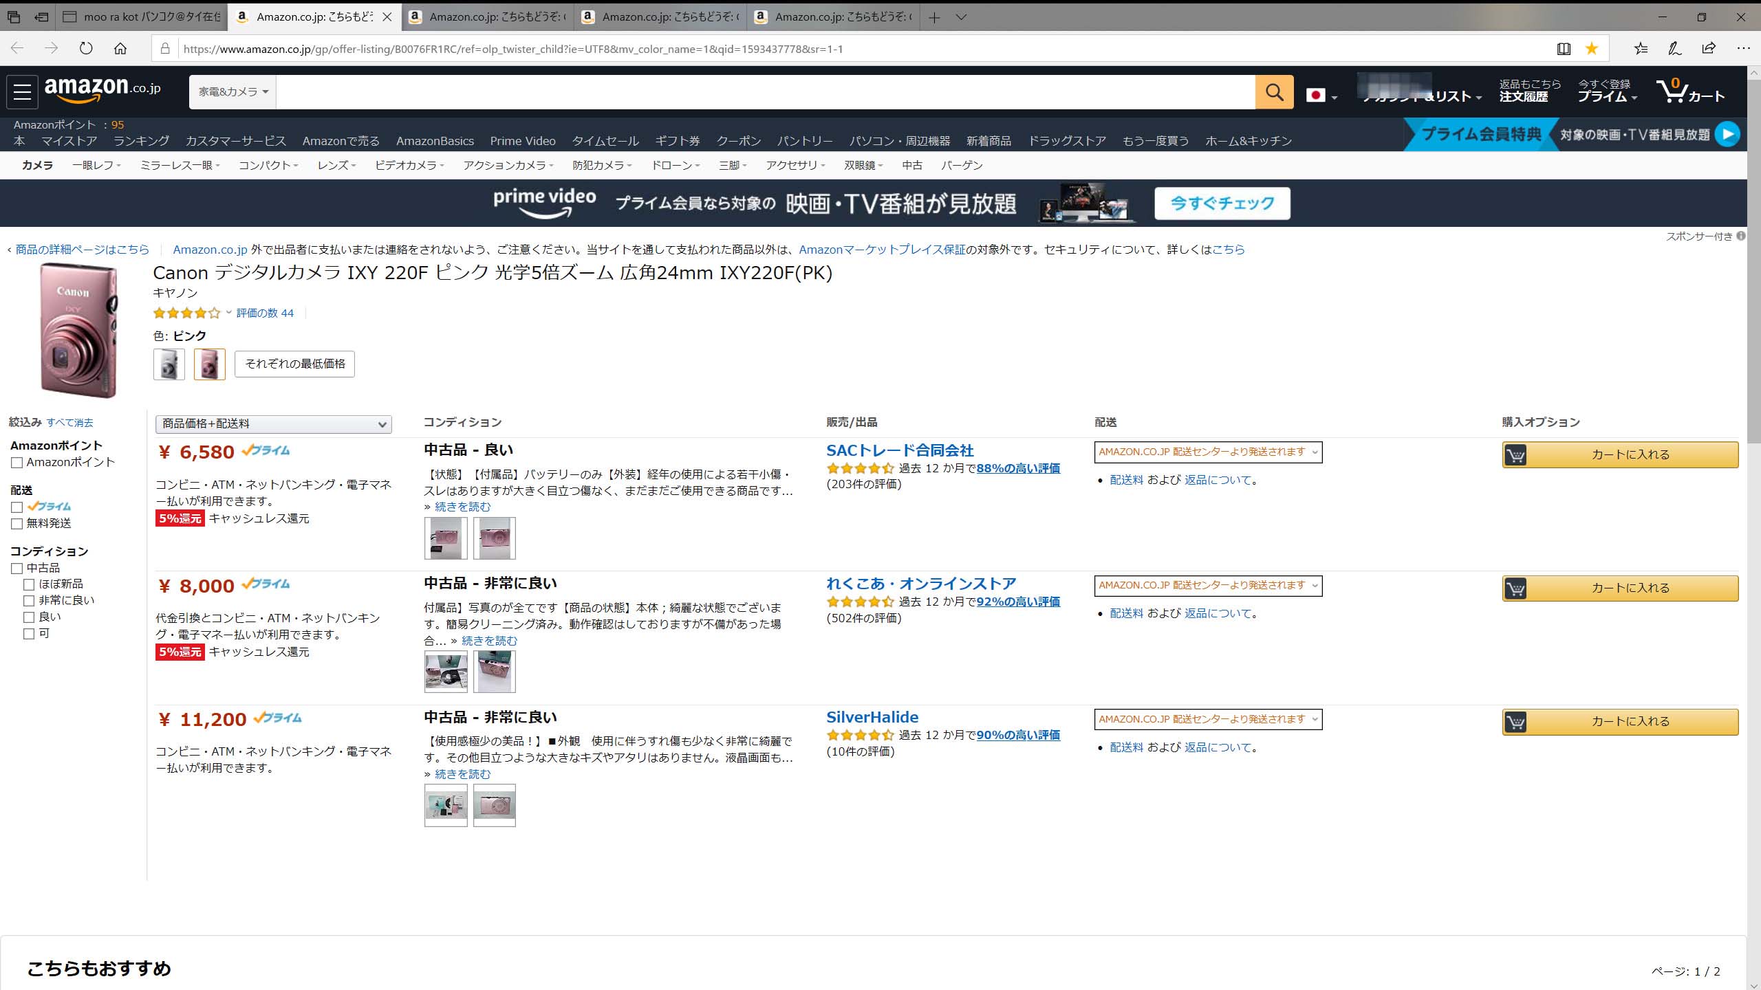This screenshot has height=990, width=1761.
Task: Open the favorites hub icon
Action: (x=1641, y=48)
